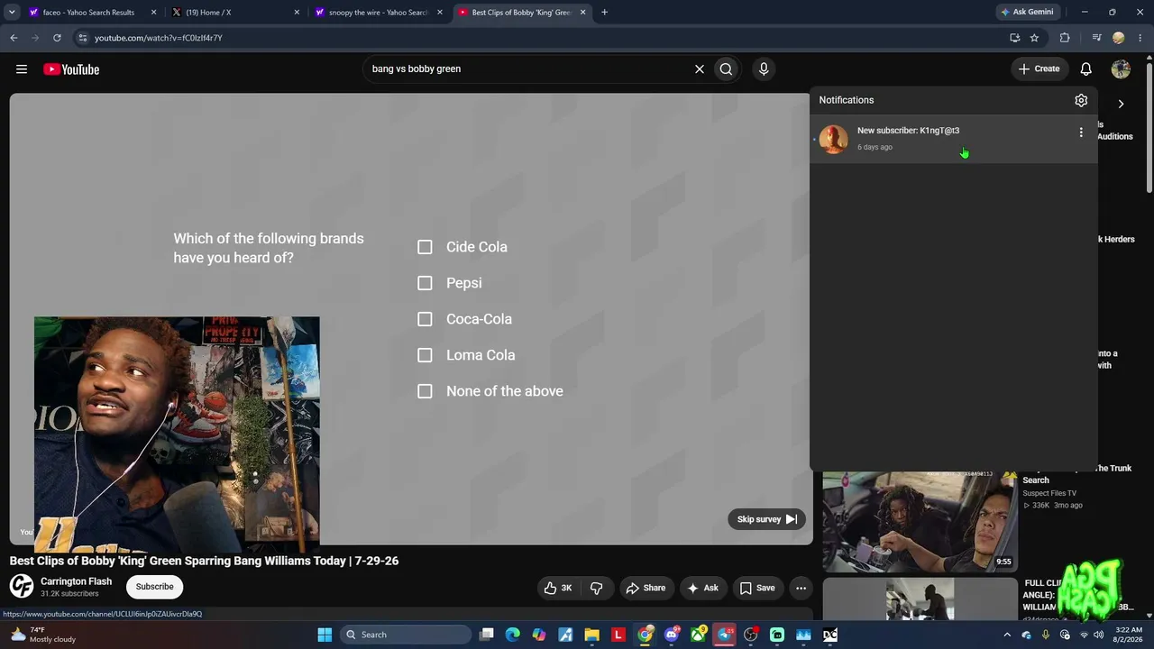Image resolution: width=1154 pixels, height=649 pixels.
Task: Open Discord from the taskbar
Action: tap(672, 635)
